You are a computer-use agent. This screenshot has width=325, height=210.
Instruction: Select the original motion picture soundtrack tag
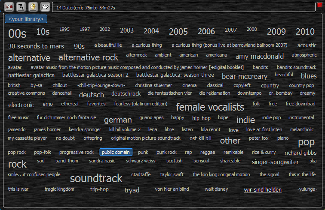(x=145, y=138)
